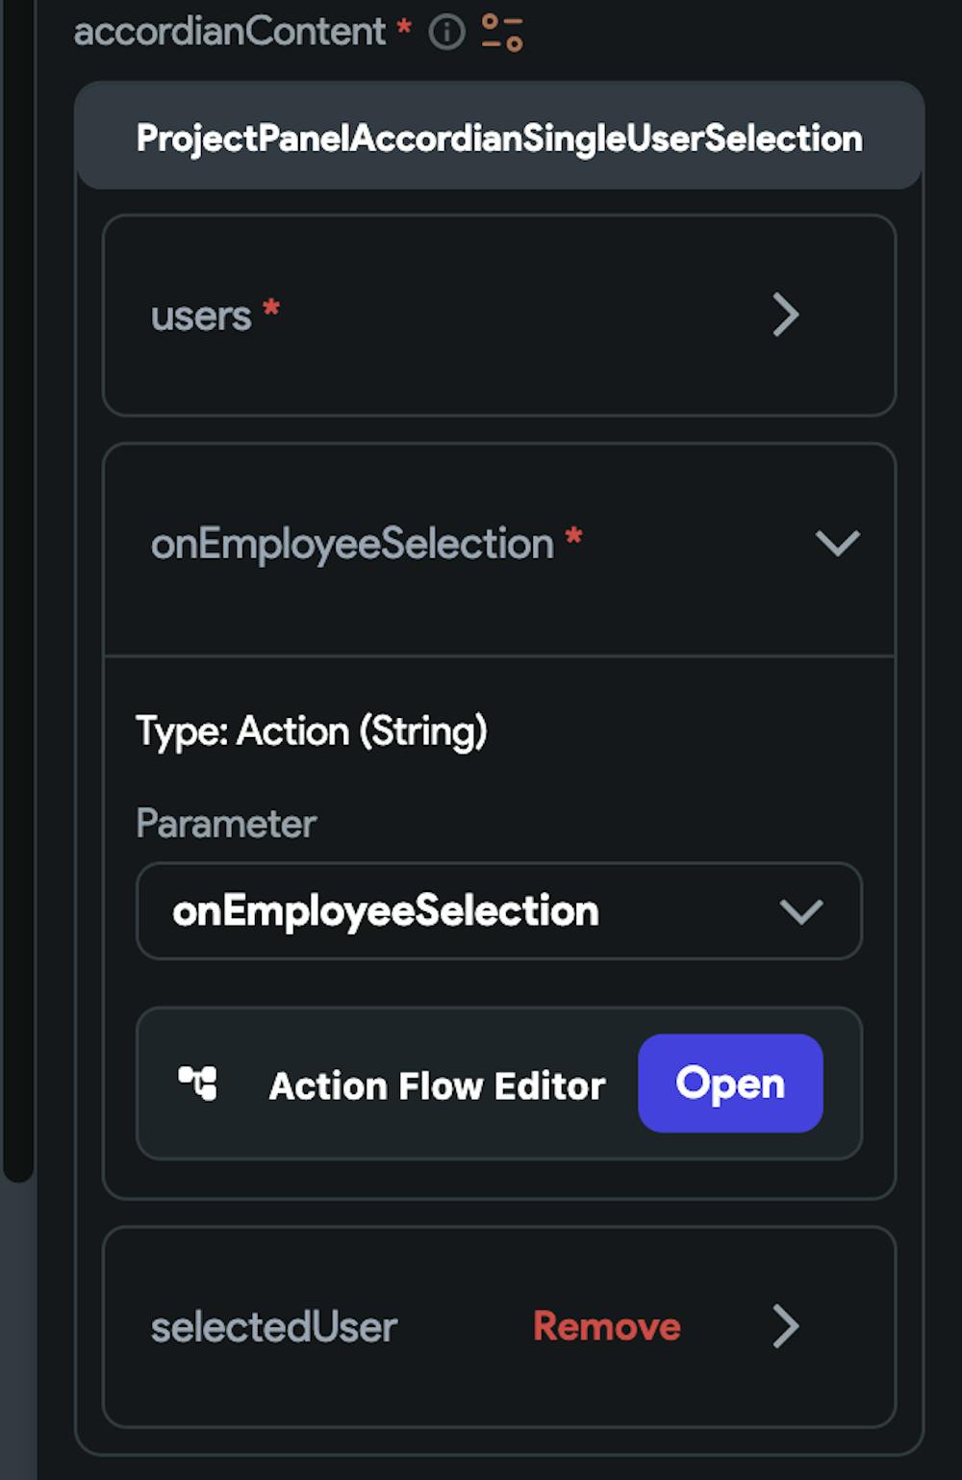Viewport: 962px width, 1480px height.
Task: Click the Parameter field label
Action: click(226, 823)
